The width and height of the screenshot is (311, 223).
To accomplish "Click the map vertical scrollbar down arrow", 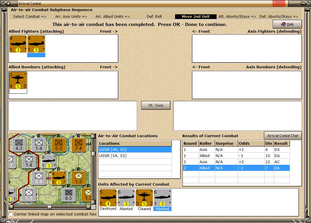I will pos(93,202).
